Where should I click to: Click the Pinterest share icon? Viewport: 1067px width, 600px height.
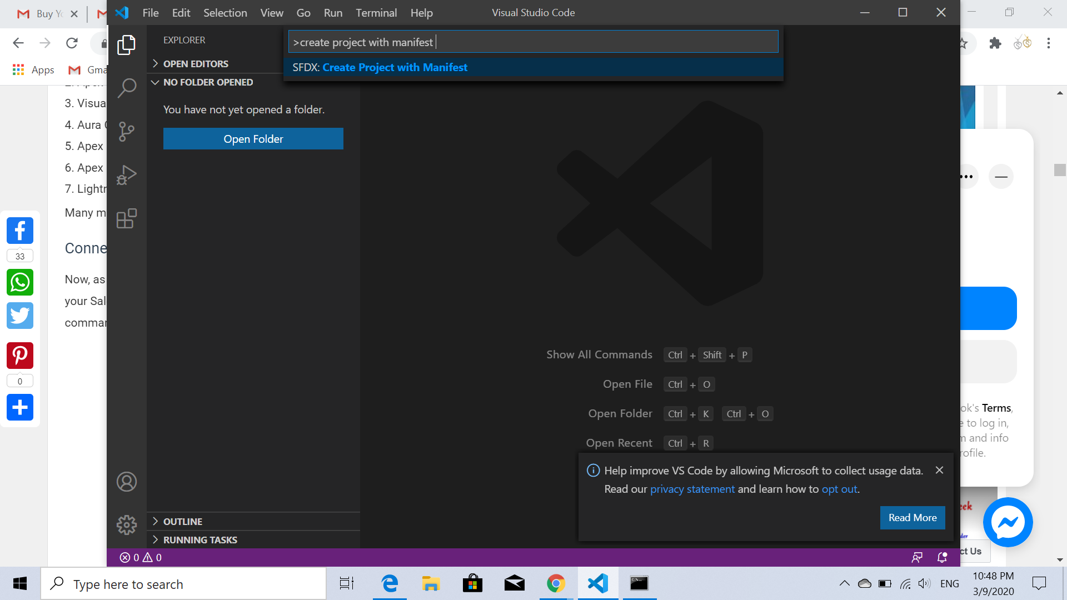pyautogui.click(x=20, y=356)
